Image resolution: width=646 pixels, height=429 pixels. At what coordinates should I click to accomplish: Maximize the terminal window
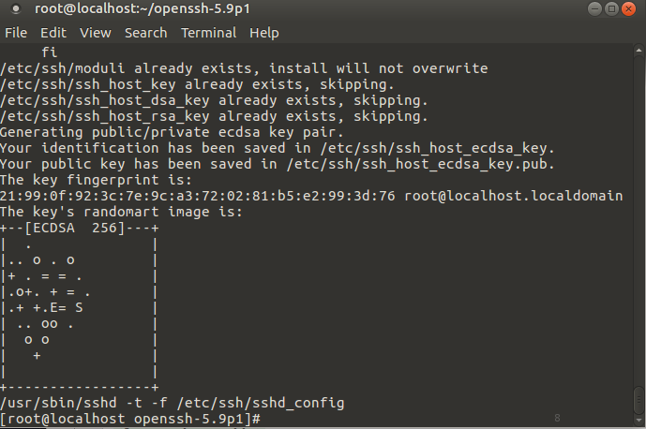tap(613, 9)
